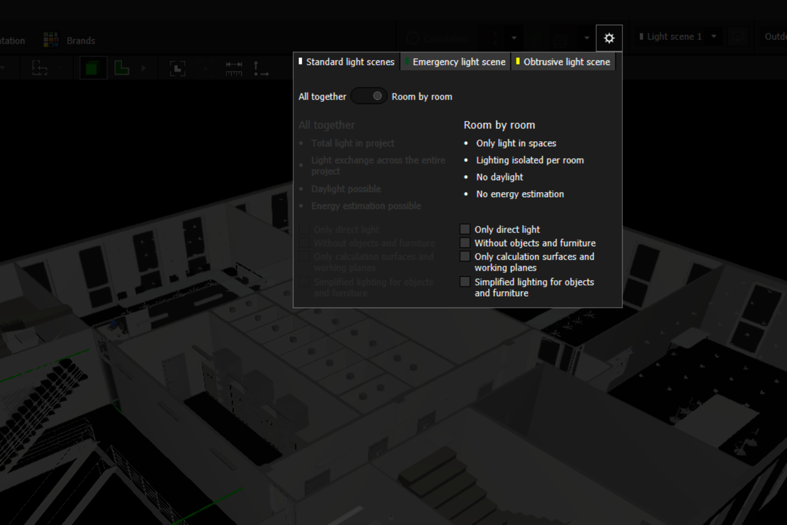The image size is (787, 525).
Task: Click the coordinate origin axes icon
Action: coord(261,68)
